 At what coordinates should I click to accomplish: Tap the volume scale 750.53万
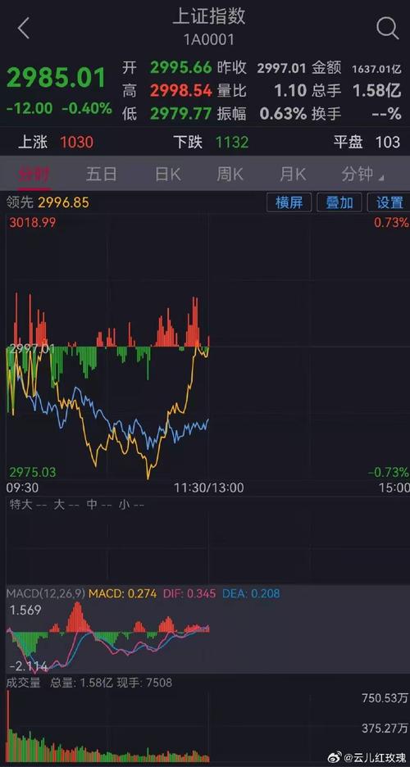click(x=385, y=698)
